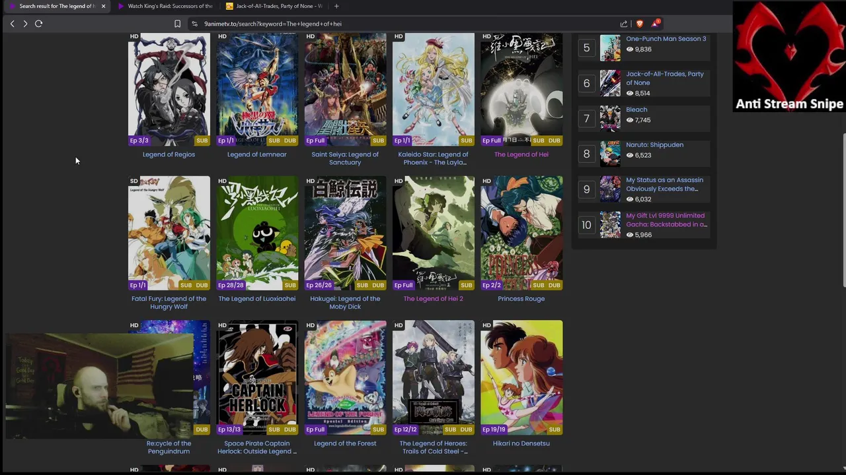This screenshot has height=475, width=846.
Task: Click the 'Hikari no Densetsu' title link
Action: click(521, 443)
